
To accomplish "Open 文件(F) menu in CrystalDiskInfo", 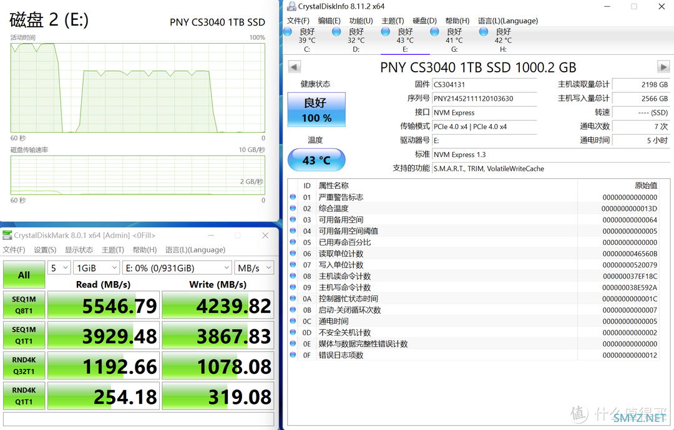I will [x=298, y=21].
